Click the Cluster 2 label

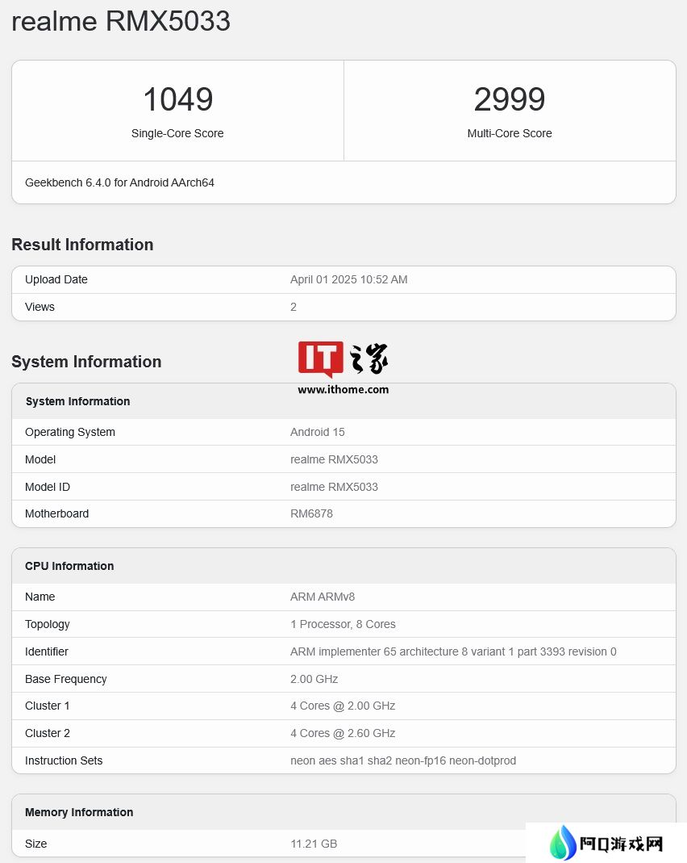click(x=48, y=733)
